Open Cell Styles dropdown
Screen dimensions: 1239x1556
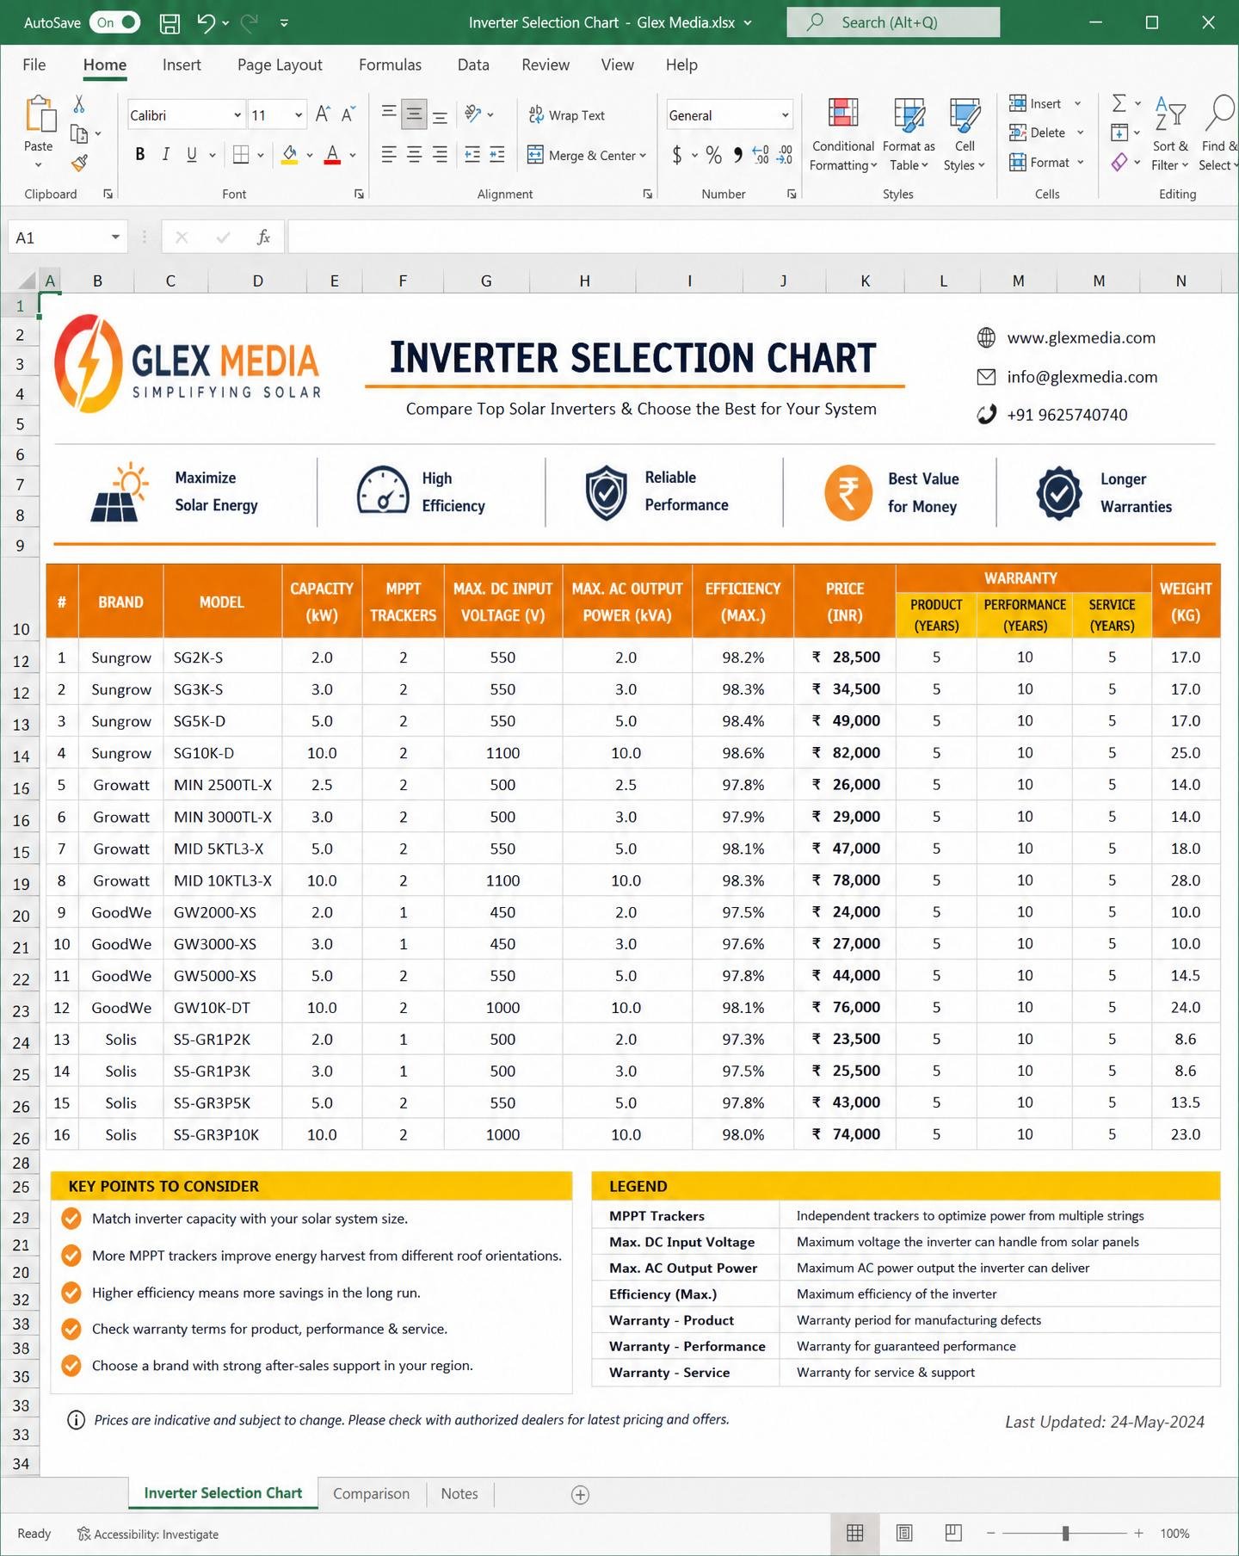tap(965, 135)
